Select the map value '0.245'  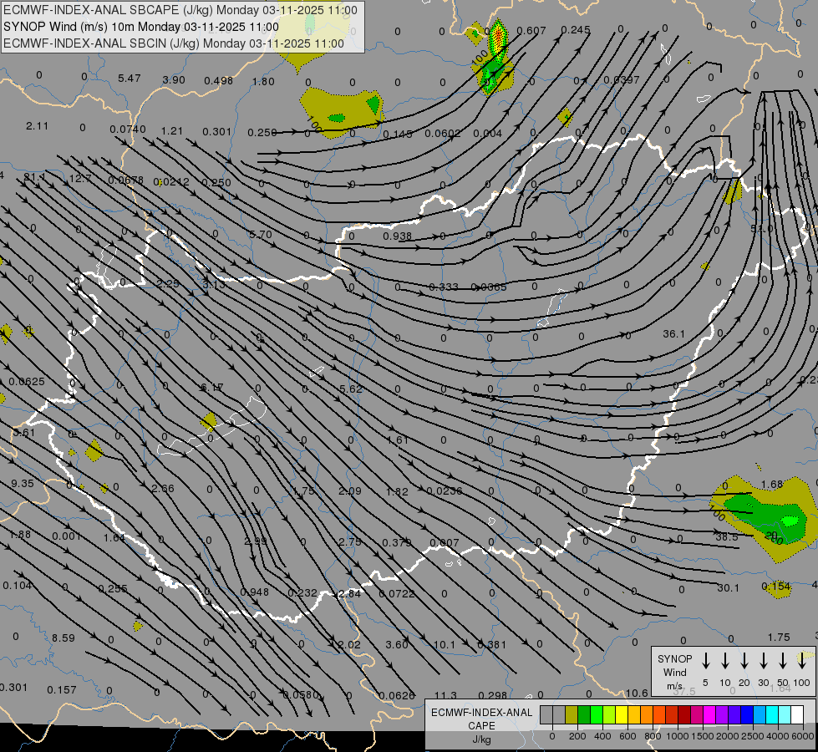pyautogui.click(x=576, y=30)
